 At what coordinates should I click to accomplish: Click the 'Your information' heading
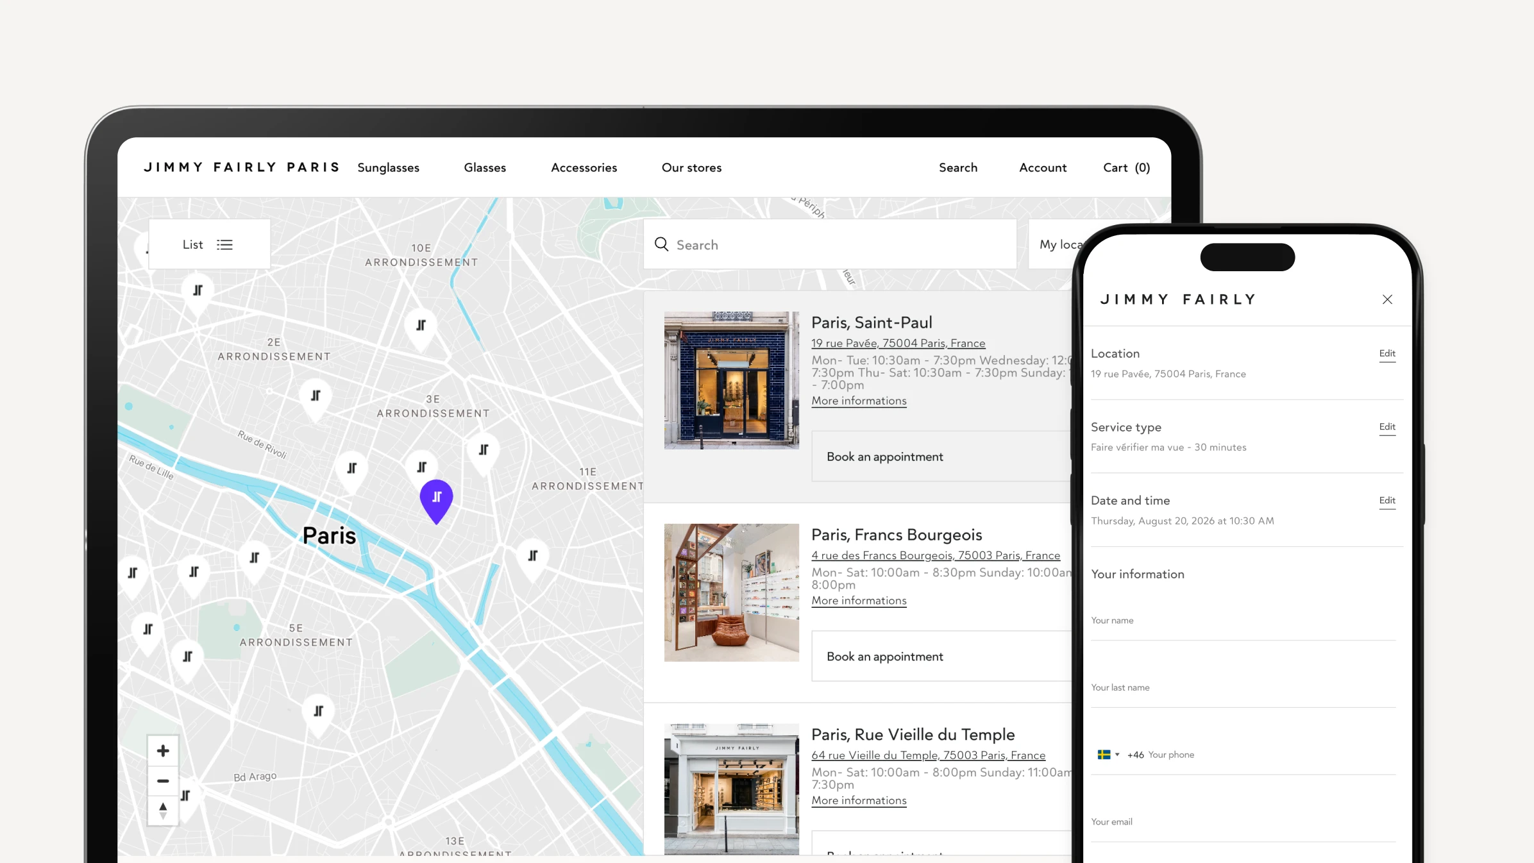tap(1138, 574)
